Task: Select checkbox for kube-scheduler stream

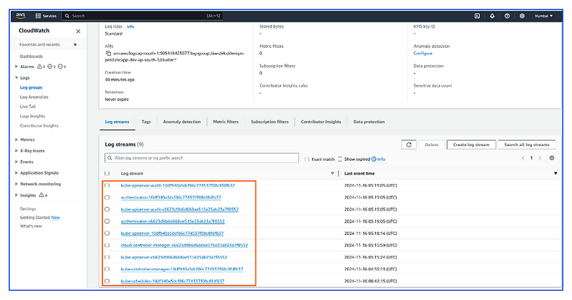Action: point(107,281)
